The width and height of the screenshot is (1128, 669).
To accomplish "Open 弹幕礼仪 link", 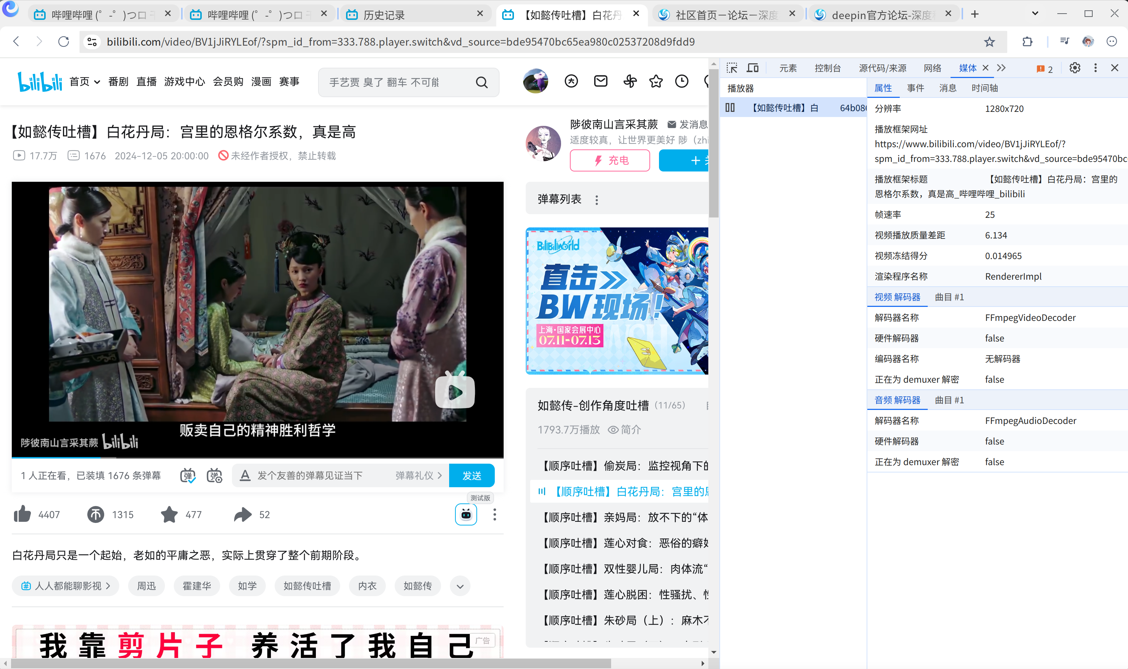I will coord(419,475).
